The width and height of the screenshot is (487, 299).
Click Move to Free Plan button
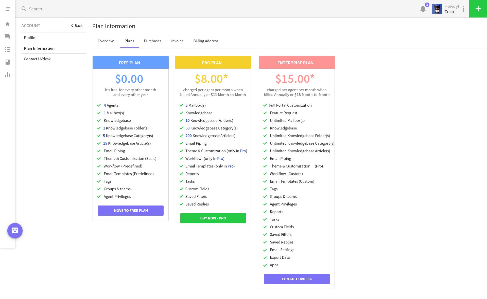tap(131, 211)
